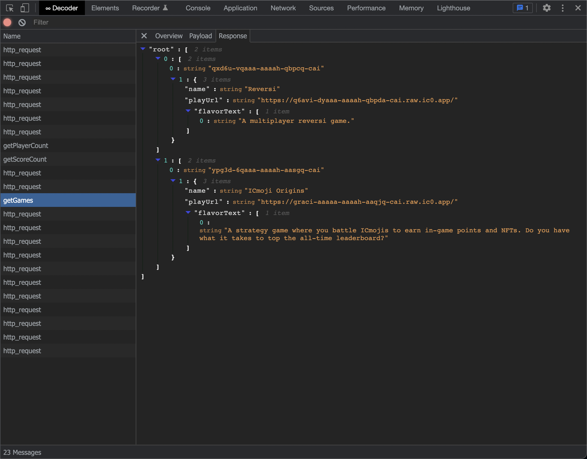The image size is (587, 459).
Task: Collapse the "root" array node
Action: [143, 49]
